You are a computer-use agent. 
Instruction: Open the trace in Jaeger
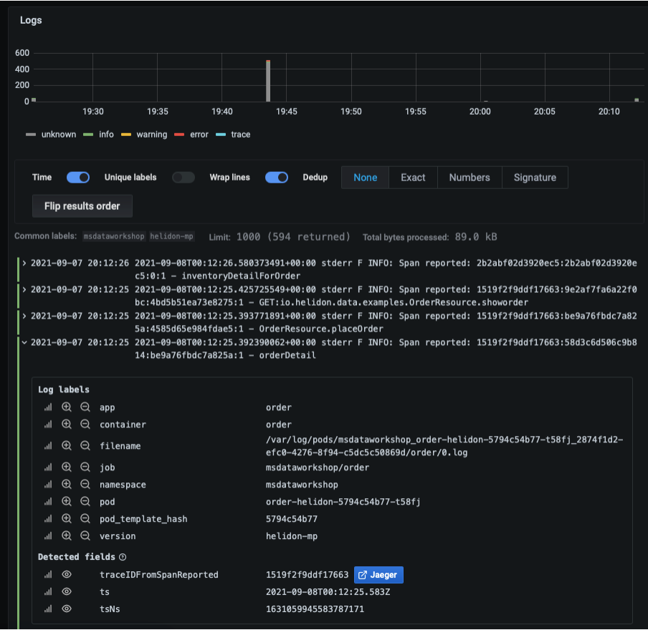click(379, 575)
